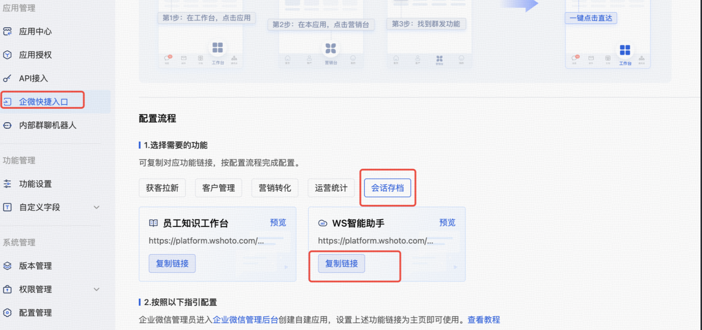Copy link for 员工知识工作台
The width and height of the screenshot is (702, 330).
click(172, 263)
